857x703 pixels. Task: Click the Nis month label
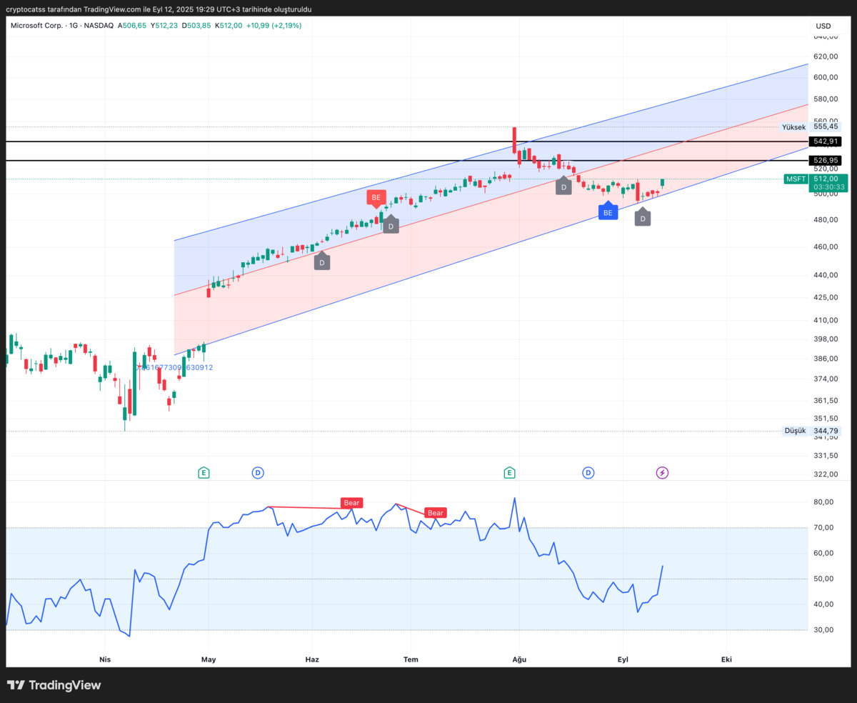click(105, 659)
